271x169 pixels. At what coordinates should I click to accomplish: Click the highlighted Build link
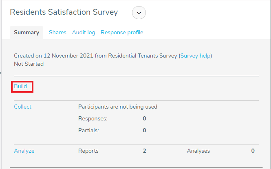click(x=20, y=86)
